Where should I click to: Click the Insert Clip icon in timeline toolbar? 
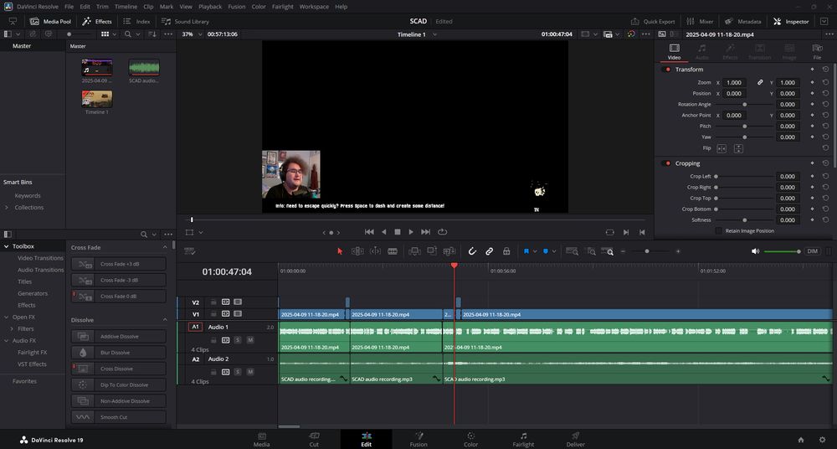pyautogui.click(x=414, y=251)
